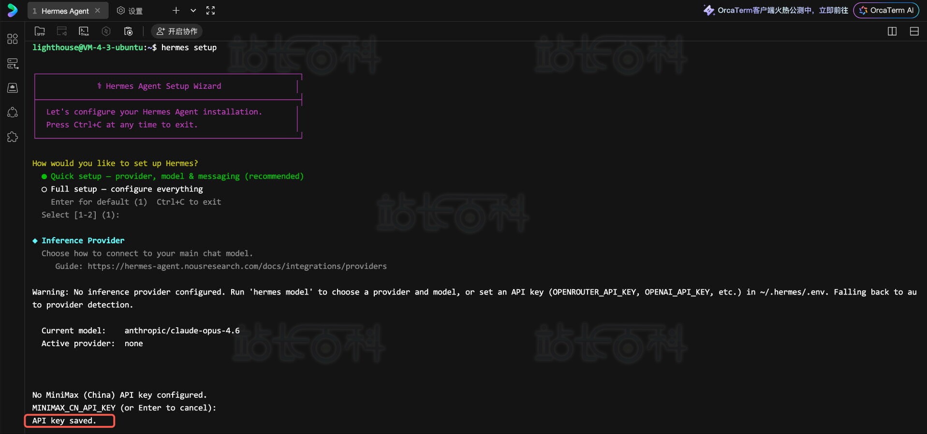Expand the tab list dropdown chevron

193,11
